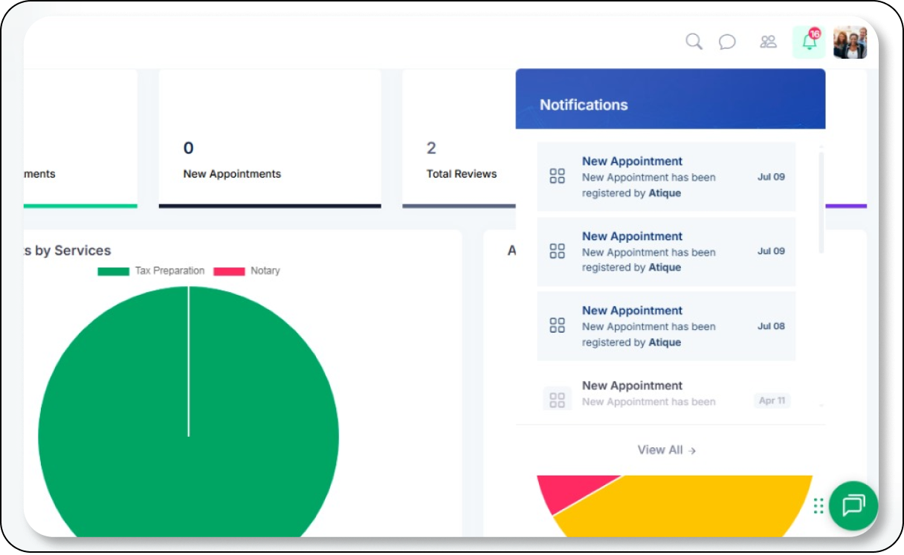Open the green live chat widget button
The image size is (904, 555).
click(x=853, y=506)
